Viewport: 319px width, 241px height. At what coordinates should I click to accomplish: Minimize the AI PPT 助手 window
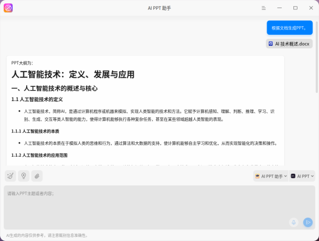(x=279, y=8)
